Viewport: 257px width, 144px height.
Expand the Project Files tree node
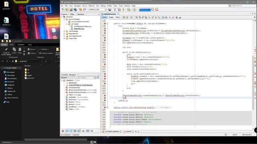coord(64,38)
